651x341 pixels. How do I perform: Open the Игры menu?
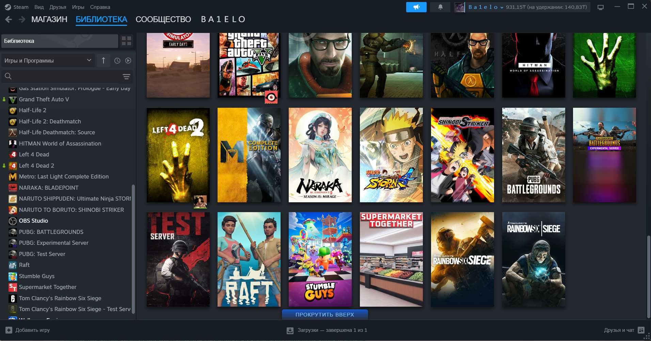[x=78, y=7]
